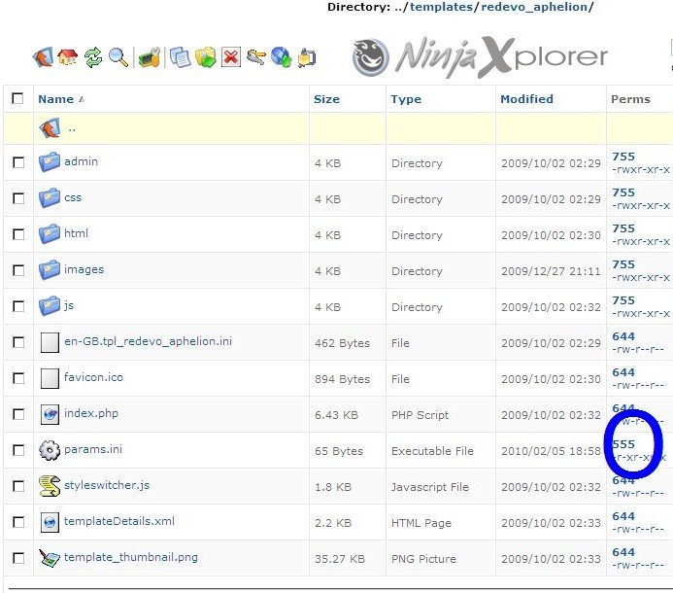Image resolution: width=673 pixels, height=593 pixels.
Task: Click the Copy files toolbar icon
Action: tap(180, 57)
